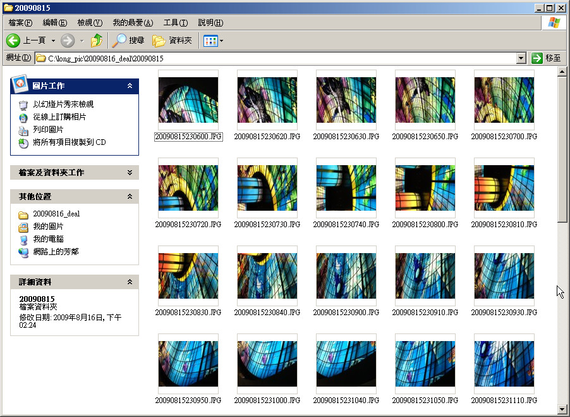This screenshot has width=570, height=417.
Task: Toggle the 資料夾 folders pane button
Action: pos(172,40)
